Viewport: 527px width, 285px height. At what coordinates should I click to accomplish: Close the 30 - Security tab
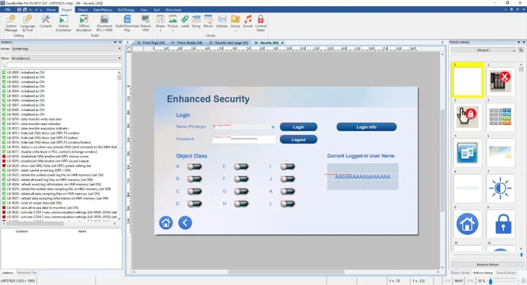pyautogui.click(x=283, y=43)
